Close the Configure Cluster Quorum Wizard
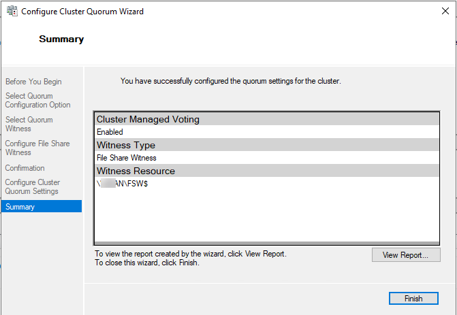 tap(445, 11)
